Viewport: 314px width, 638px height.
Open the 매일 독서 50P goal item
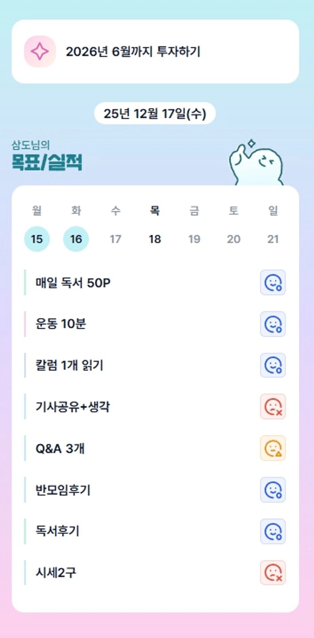click(73, 283)
